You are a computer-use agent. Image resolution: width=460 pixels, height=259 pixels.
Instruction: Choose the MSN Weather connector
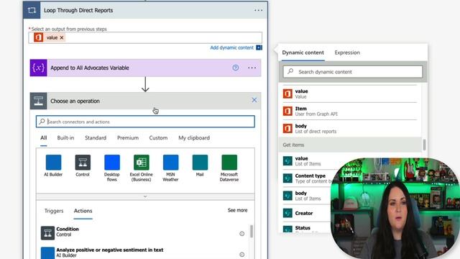[x=170, y=168]
